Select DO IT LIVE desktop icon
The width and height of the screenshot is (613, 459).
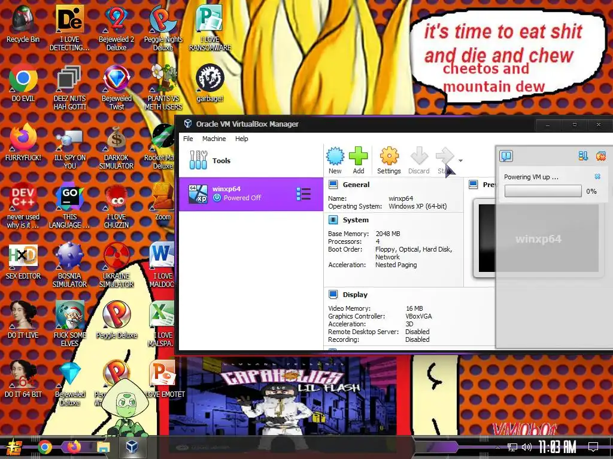click(x=23, y=320)
